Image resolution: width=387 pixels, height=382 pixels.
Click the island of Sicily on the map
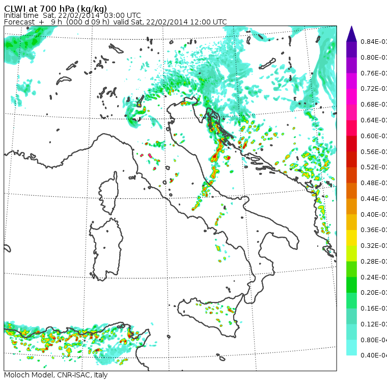210,315
